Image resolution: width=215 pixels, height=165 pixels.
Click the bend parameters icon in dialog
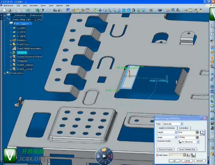[x=193, y=155]
